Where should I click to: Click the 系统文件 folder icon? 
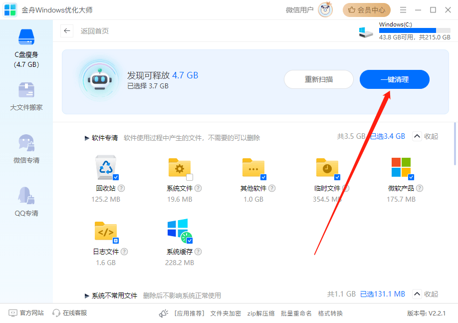(180, 168)
